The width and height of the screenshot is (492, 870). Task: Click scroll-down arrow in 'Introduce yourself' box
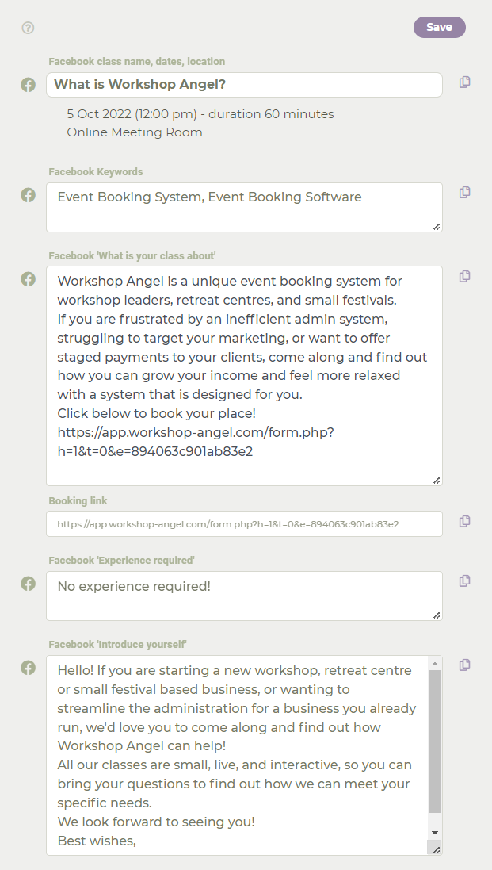435,832
